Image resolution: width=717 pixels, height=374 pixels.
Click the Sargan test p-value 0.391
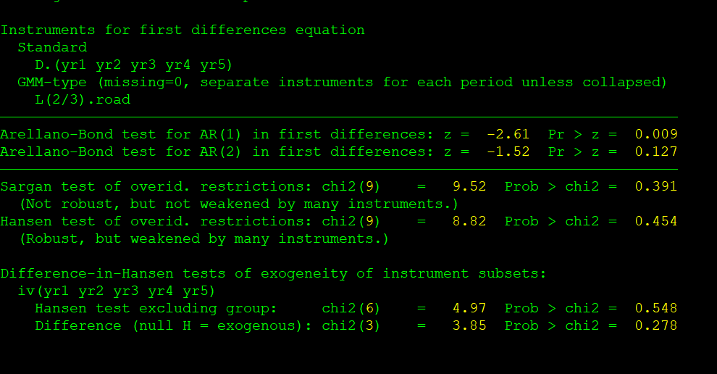[656, 187]
